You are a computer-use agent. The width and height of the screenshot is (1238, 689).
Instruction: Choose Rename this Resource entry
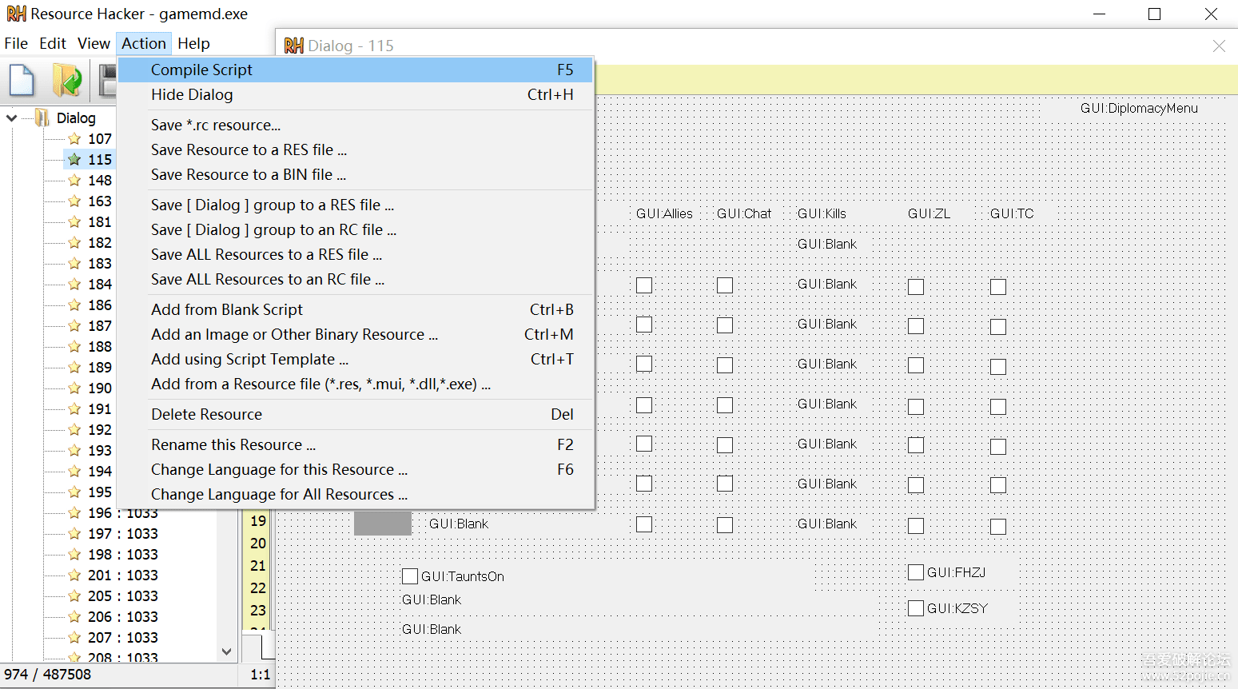[356, 444]
